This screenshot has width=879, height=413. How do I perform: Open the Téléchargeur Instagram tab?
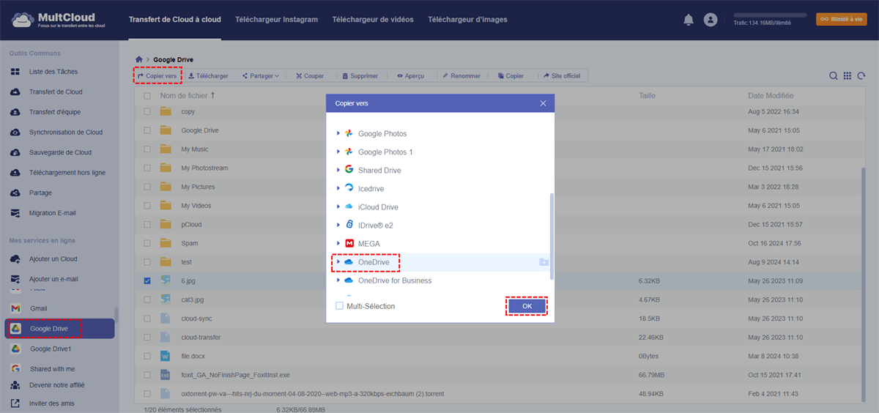tap(277, 20)
